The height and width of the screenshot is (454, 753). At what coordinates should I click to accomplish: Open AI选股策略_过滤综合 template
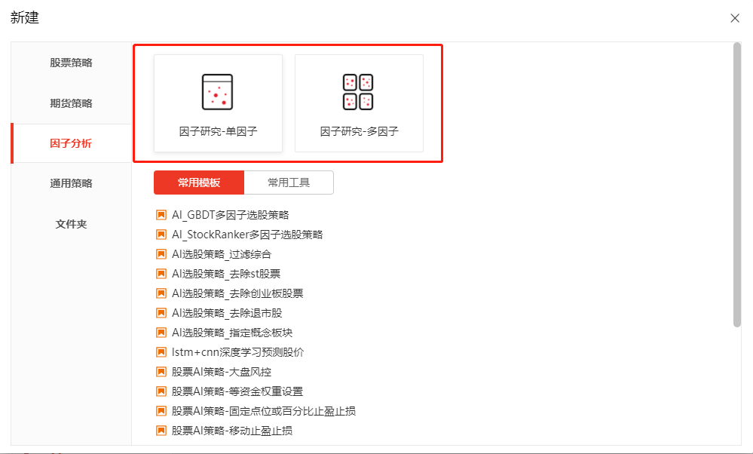[x=221, y=254]
